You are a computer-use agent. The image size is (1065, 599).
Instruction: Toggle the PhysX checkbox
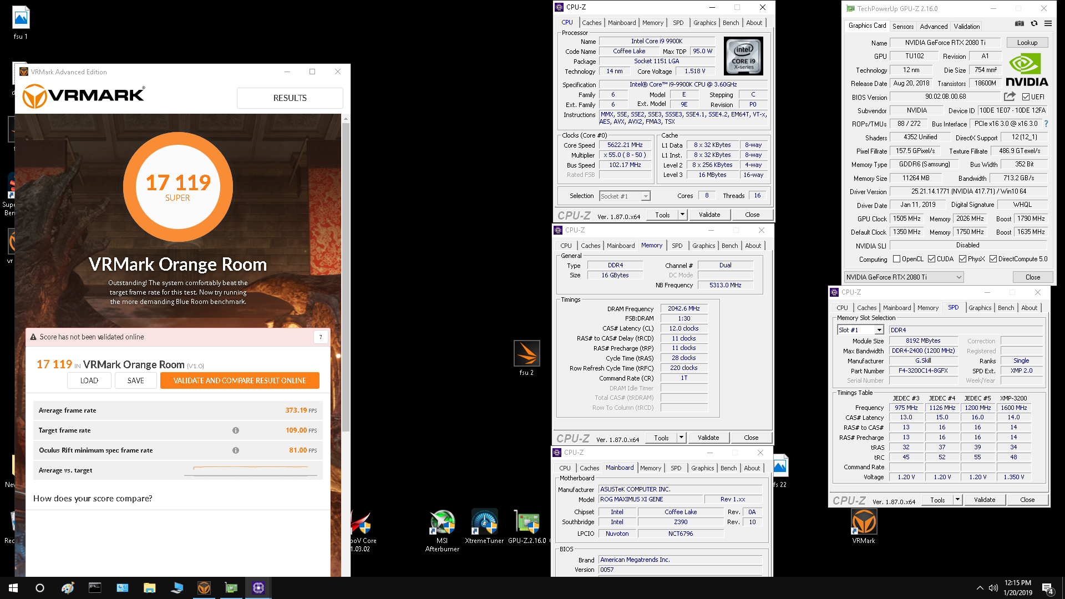[962, 259]
